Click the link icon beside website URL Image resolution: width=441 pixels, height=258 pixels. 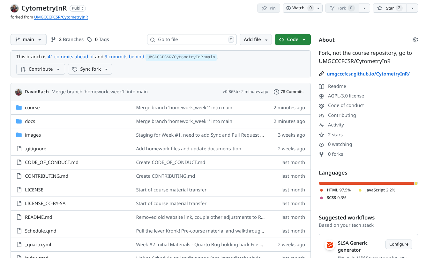321,74
